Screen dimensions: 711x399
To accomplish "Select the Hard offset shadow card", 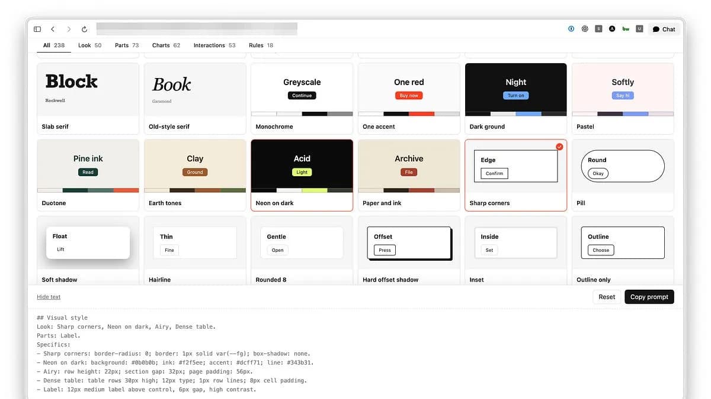I will [x=409, y=251].
